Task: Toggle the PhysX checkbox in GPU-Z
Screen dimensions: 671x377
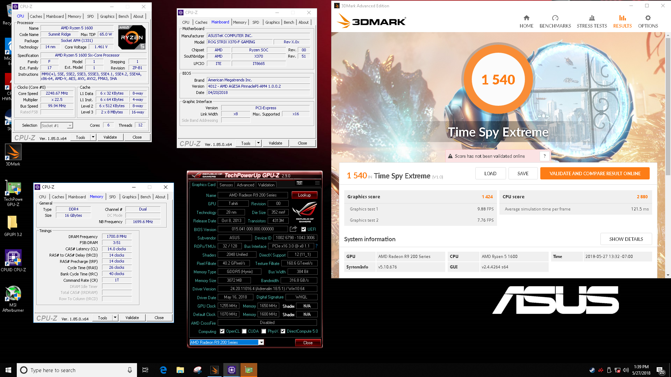Action: click(x=264, y=331)
